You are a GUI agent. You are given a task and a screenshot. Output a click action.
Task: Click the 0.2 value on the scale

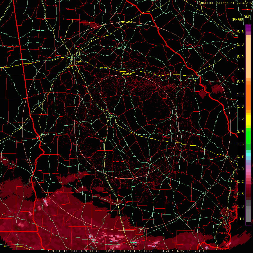(240, 182)
